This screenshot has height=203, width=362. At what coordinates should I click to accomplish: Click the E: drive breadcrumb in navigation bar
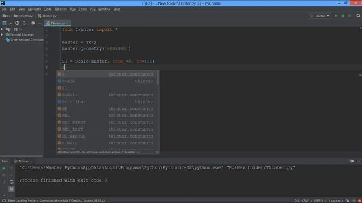coord(6,16)
